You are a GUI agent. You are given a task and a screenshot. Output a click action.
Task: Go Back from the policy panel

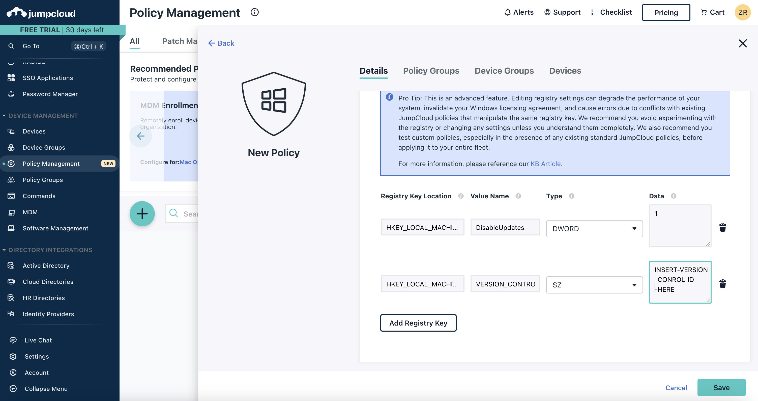pos(221,43)
